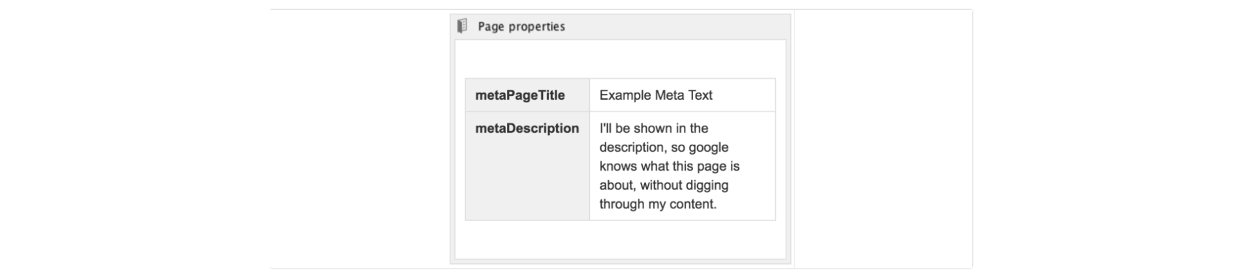This screenshot has height=275, width=1236.
Task: Click empty macro body below the table
Action: [620, 240]
